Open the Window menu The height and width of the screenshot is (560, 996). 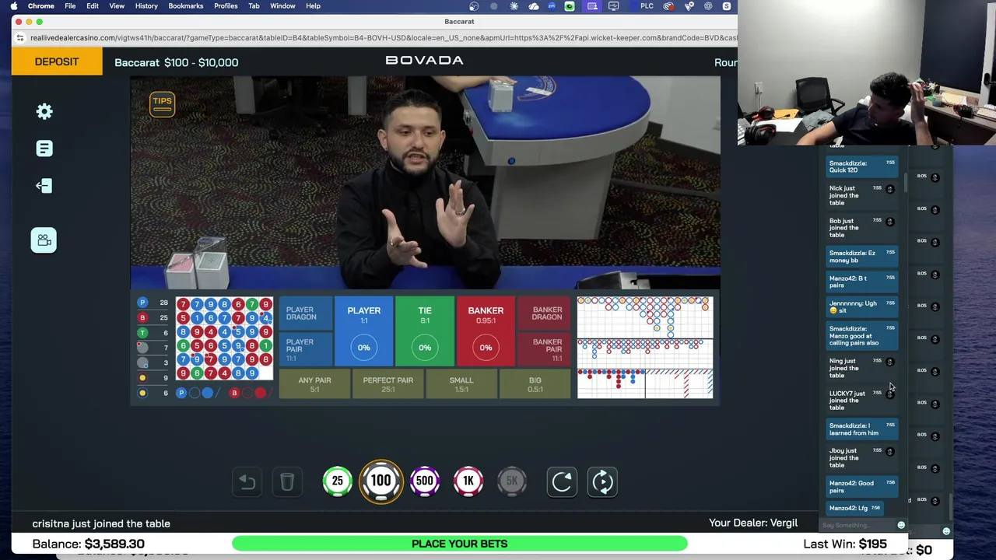point(282,5)
